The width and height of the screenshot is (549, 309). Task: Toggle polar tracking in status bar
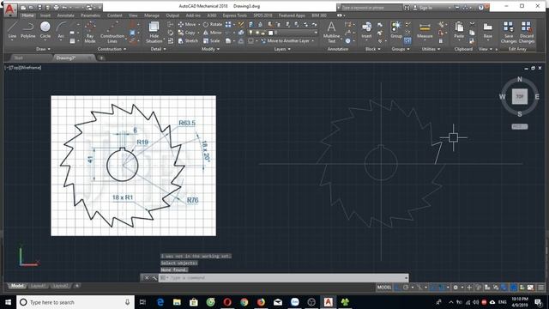coord(406,288)
